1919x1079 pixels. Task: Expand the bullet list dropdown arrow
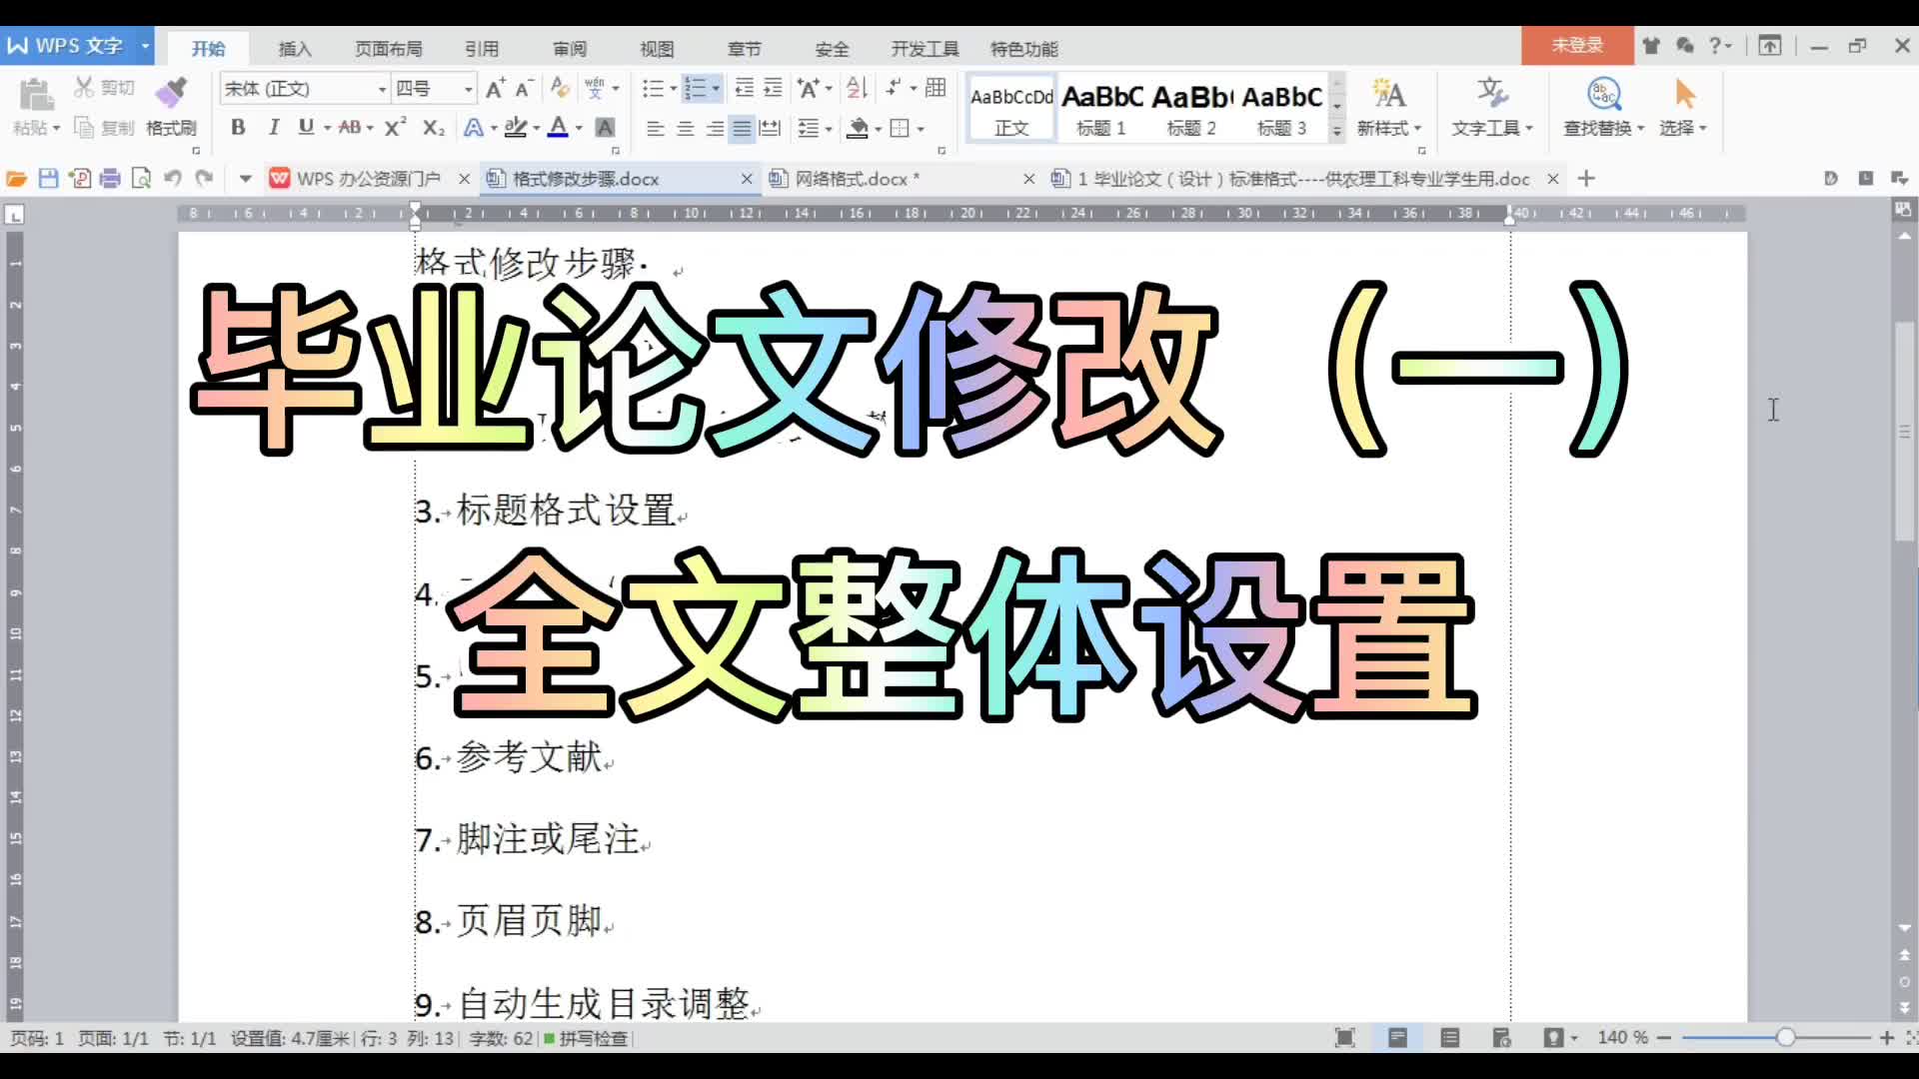pos(673,89)
